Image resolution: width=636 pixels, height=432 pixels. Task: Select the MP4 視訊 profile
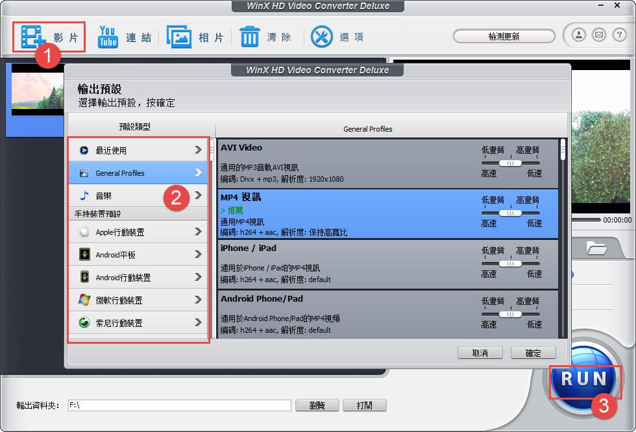click(388, 213)
